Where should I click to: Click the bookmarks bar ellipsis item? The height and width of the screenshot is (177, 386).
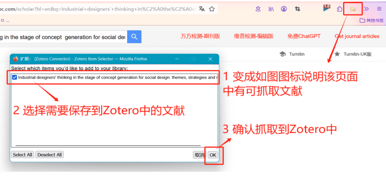click(x=8, y=21)
